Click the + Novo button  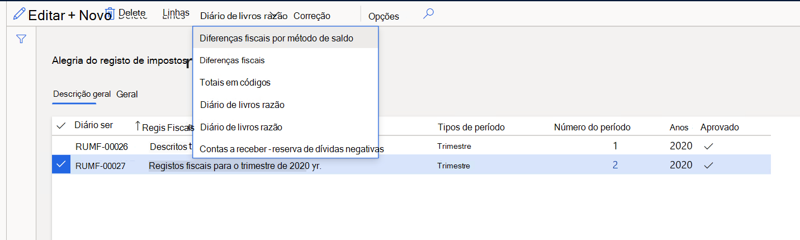89,15
